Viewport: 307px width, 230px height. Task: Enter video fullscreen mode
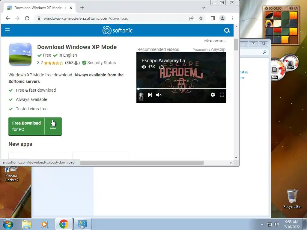pyautogui.click(x=222, y=95)
